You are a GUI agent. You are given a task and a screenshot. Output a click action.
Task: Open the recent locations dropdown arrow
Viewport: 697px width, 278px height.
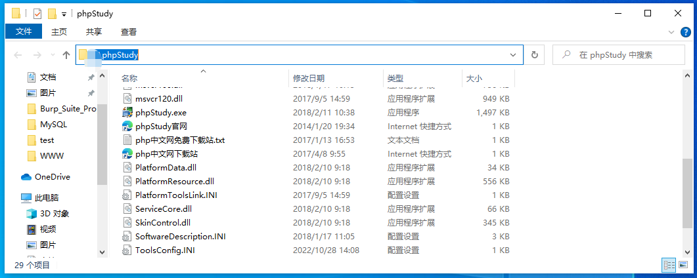click(x=53, y=55)
